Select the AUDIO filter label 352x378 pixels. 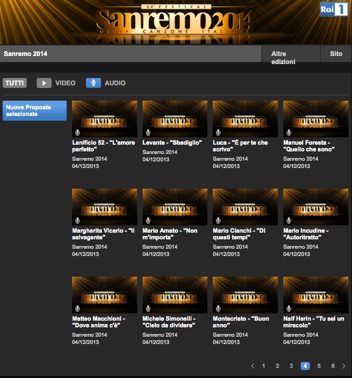[115, 83]
